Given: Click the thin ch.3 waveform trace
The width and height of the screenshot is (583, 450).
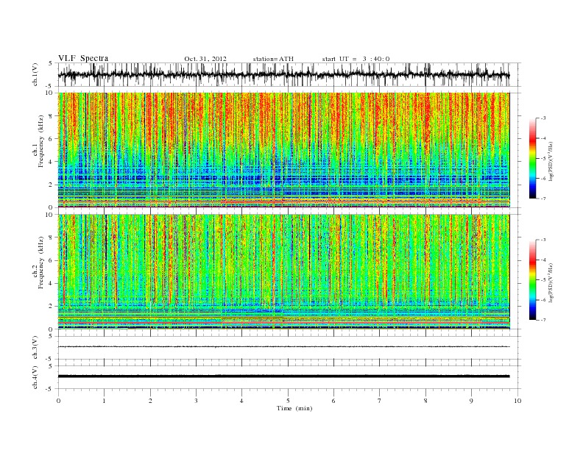Looking at the screenshot, I should point(283,347).
